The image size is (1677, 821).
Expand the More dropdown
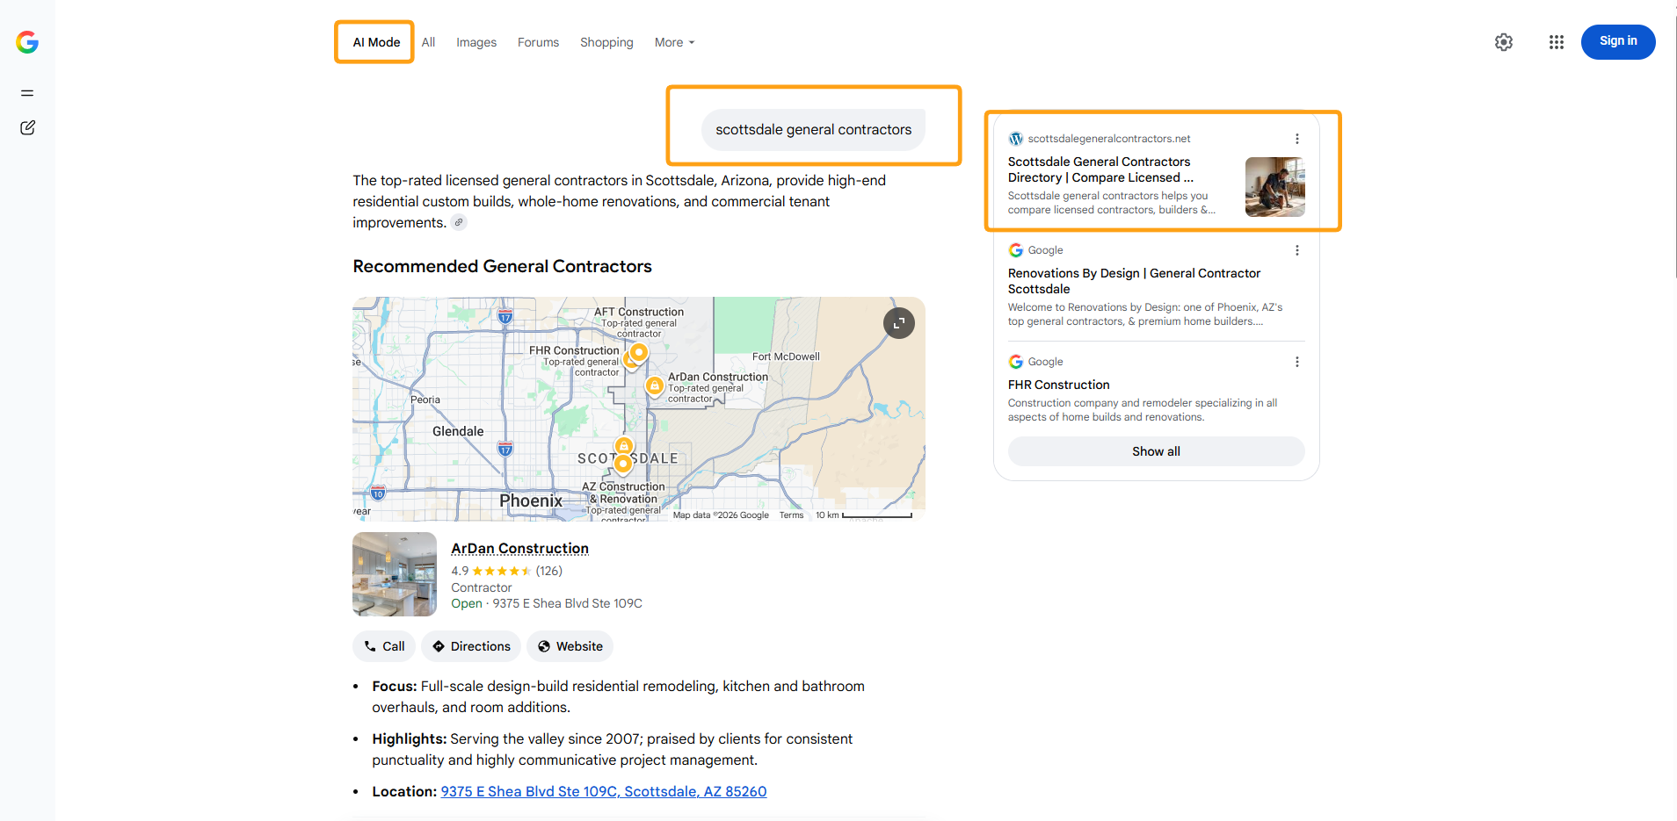(674, 42)
